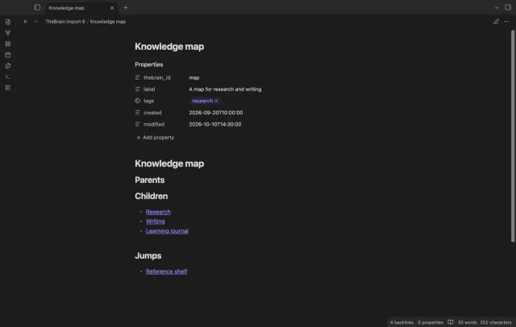Switch to editing mode with pencil icon
Viewport: 516px width, 327px height.
click(x=496, y=22)
